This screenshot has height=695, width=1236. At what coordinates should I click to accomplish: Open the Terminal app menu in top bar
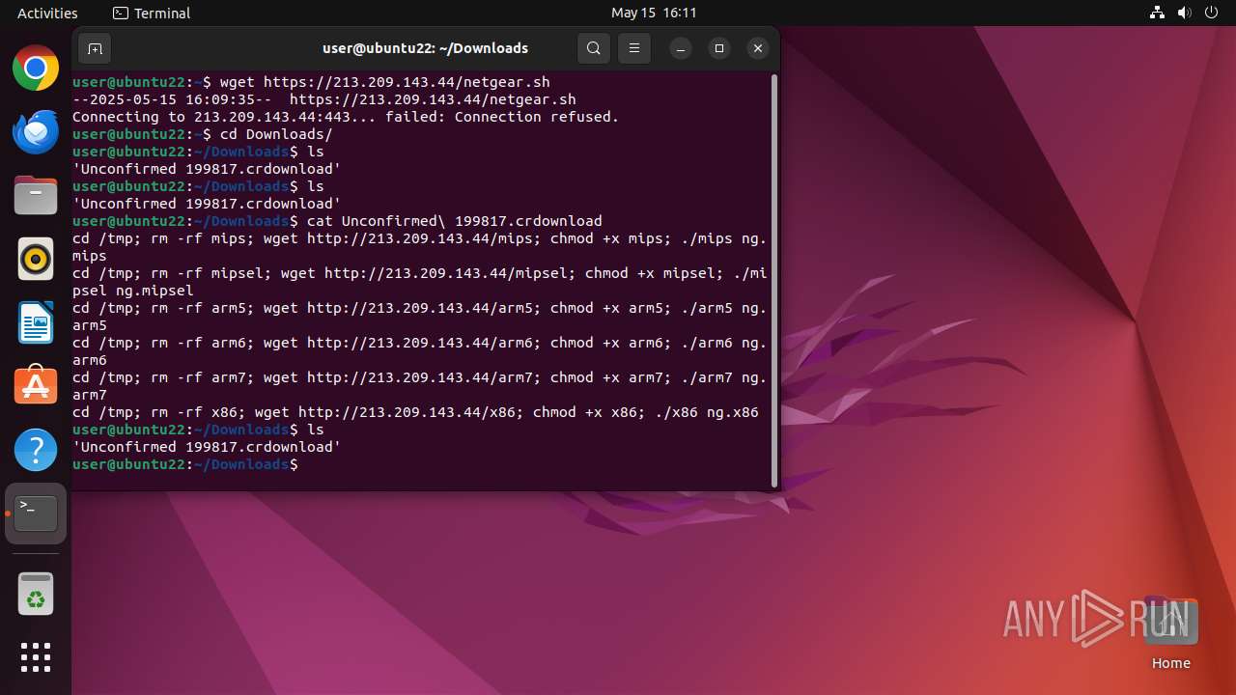pos(152,13)
